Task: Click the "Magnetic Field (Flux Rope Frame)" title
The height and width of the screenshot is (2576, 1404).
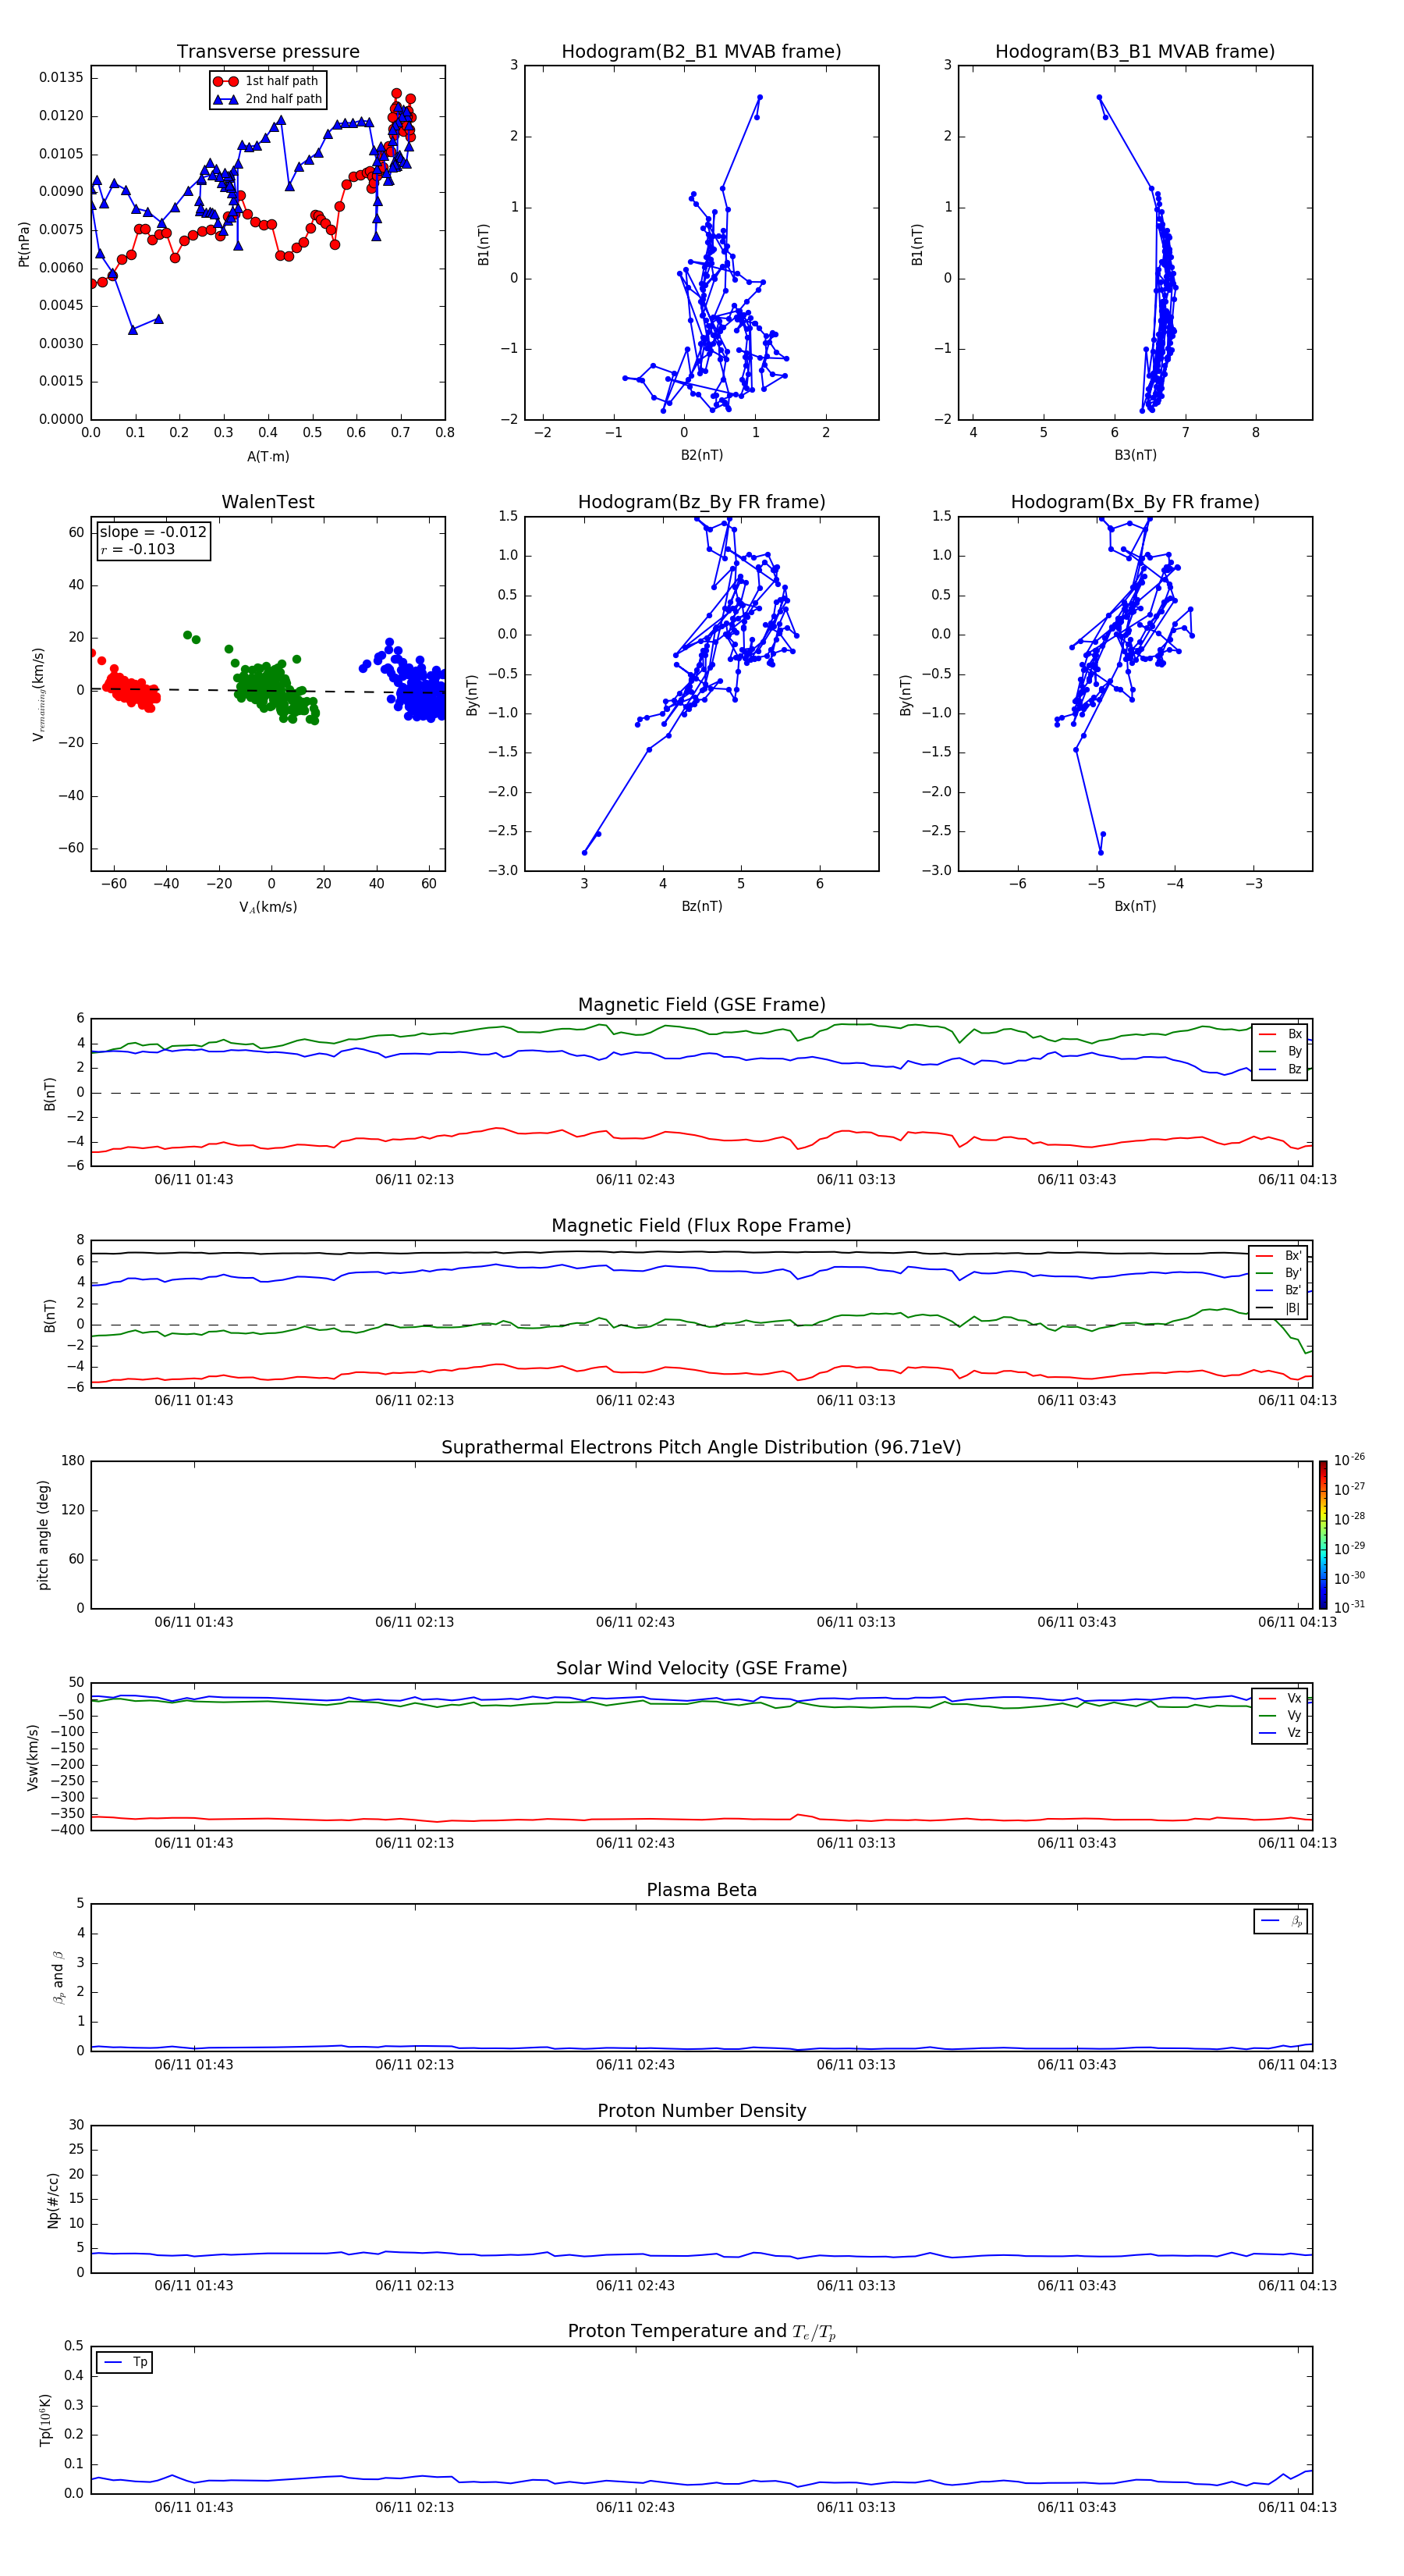Action: (x=701, y=1226)
